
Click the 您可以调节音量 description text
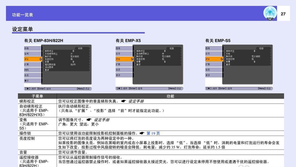click(x=73, y=152)
